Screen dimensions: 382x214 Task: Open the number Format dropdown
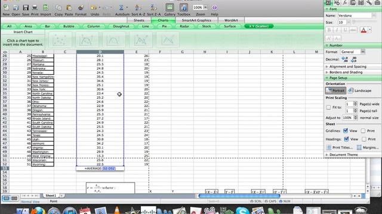click(x=363, y=52)
